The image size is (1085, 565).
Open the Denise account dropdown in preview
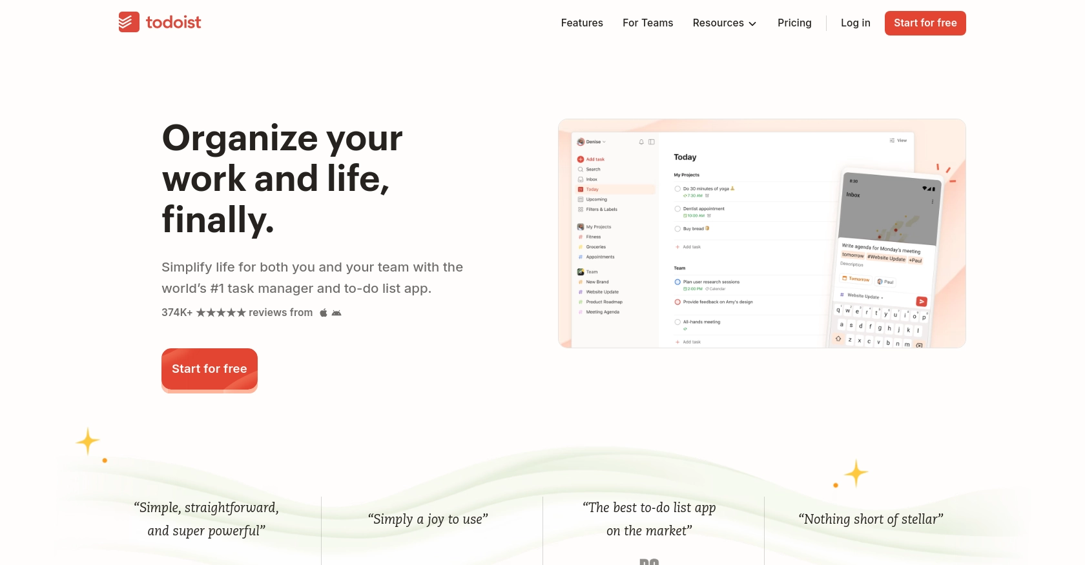tap(592, 142)
